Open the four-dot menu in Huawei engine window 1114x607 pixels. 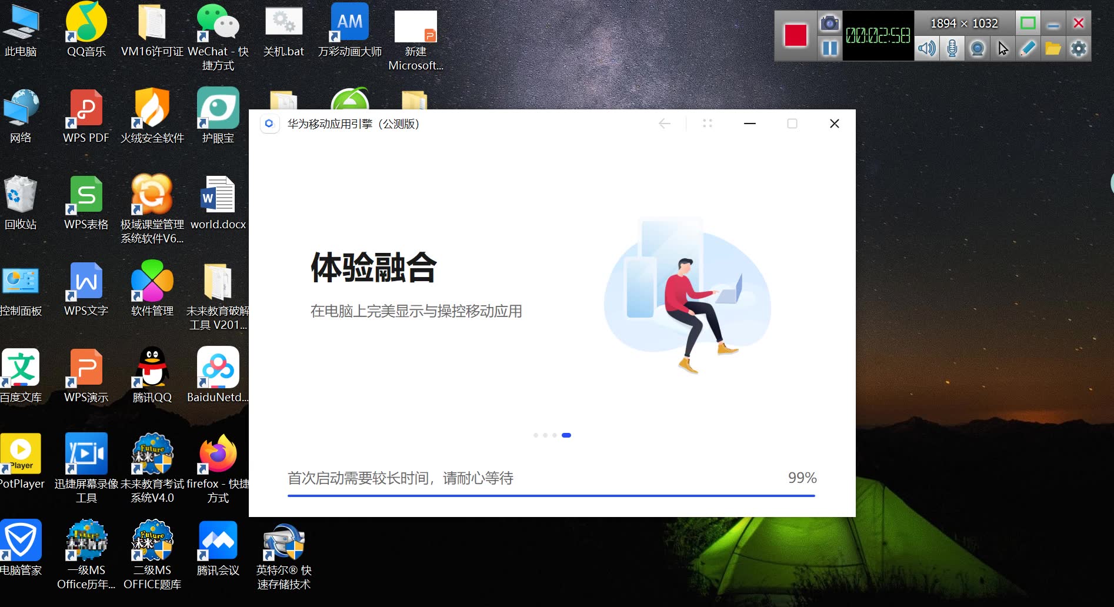click(x=708, y=124)
